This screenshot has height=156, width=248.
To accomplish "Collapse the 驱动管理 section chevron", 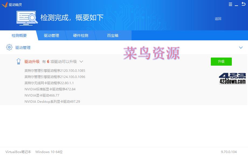I will tap(241, 48).
